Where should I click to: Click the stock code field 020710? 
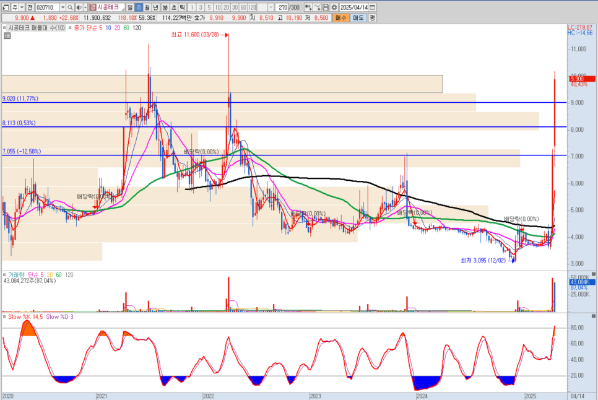47,7
